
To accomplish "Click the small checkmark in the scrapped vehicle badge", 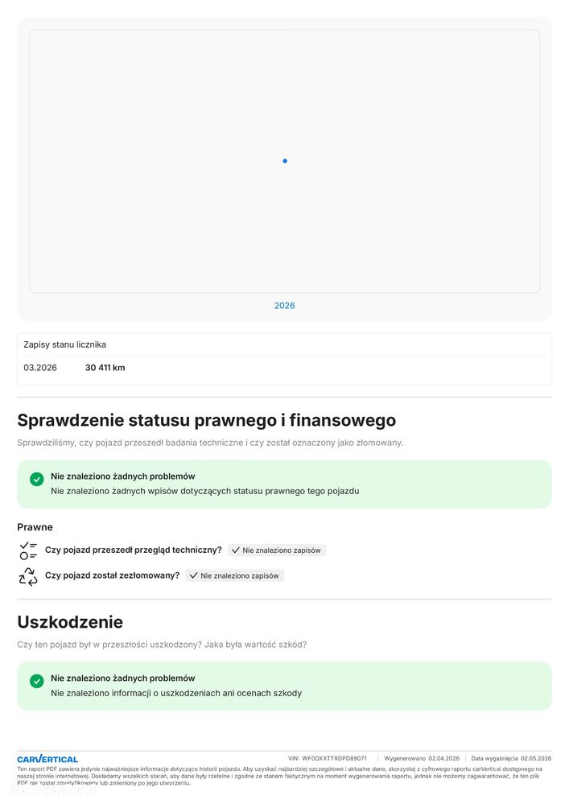I will pos(194,575).
